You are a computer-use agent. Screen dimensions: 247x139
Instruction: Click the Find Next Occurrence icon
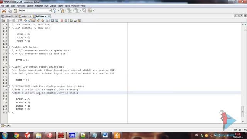(29, 20)
